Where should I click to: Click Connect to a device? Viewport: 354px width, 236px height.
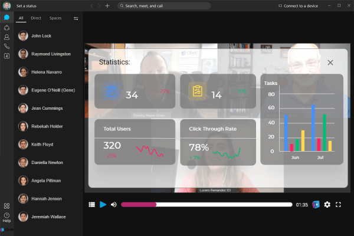coord(298,6)
